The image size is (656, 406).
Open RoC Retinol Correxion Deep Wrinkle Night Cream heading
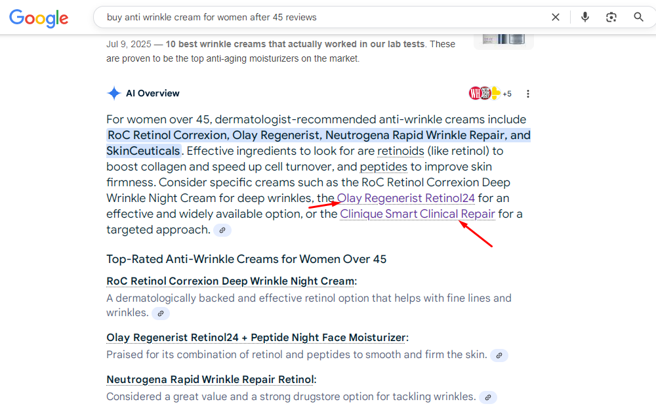pyautogui.click(x=230, y=281)
